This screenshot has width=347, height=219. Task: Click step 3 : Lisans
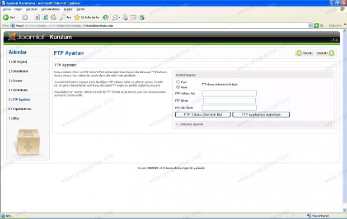pos(15,80)
